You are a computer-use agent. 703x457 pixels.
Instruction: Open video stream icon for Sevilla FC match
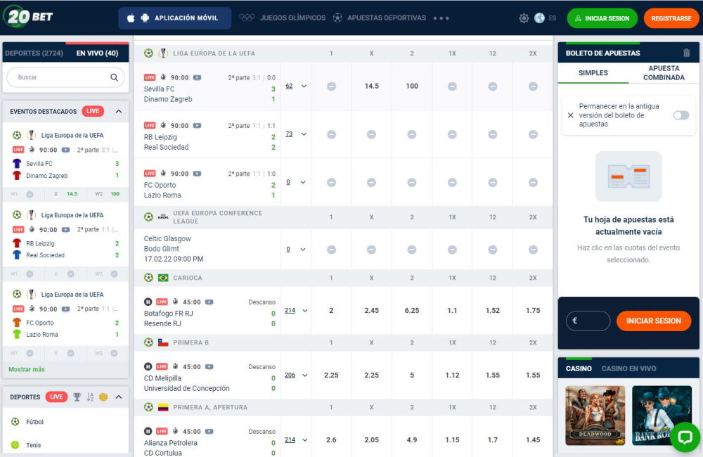pyautogui.click(x=197, y=77)
